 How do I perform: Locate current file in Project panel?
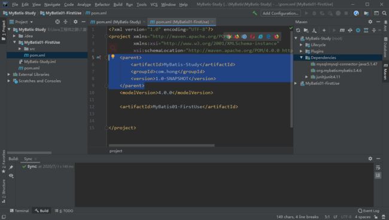tap(57, 22)
